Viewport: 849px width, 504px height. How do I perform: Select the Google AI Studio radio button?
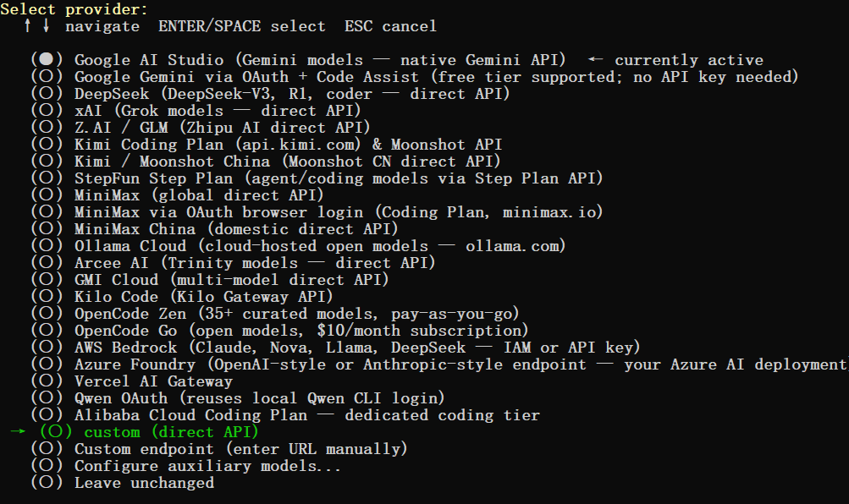(47, 59)
